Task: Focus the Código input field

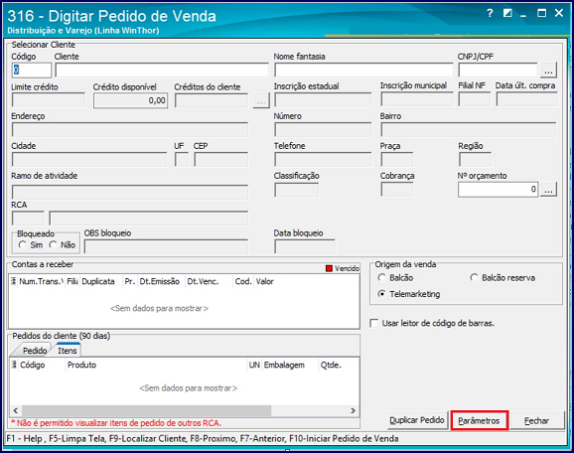Action: (x=32, y=70)
